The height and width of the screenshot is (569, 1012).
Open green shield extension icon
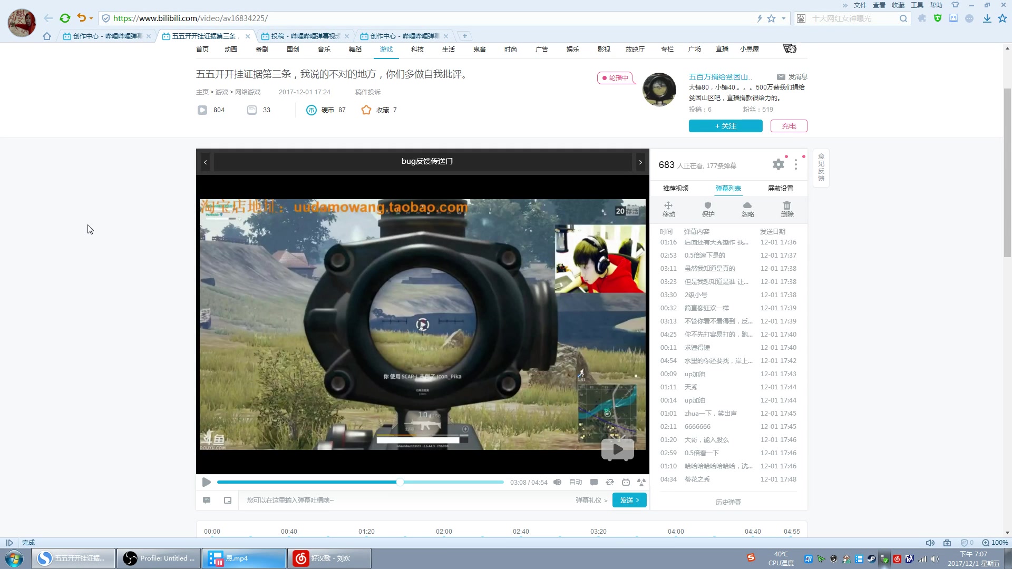coord(938,18)
